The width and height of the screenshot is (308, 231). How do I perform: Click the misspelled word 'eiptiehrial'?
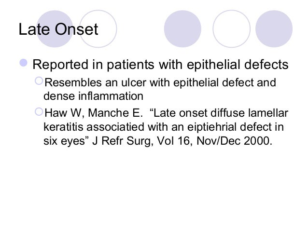pos(212,127)
